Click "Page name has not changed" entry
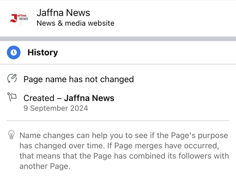 tap(79, 79)
